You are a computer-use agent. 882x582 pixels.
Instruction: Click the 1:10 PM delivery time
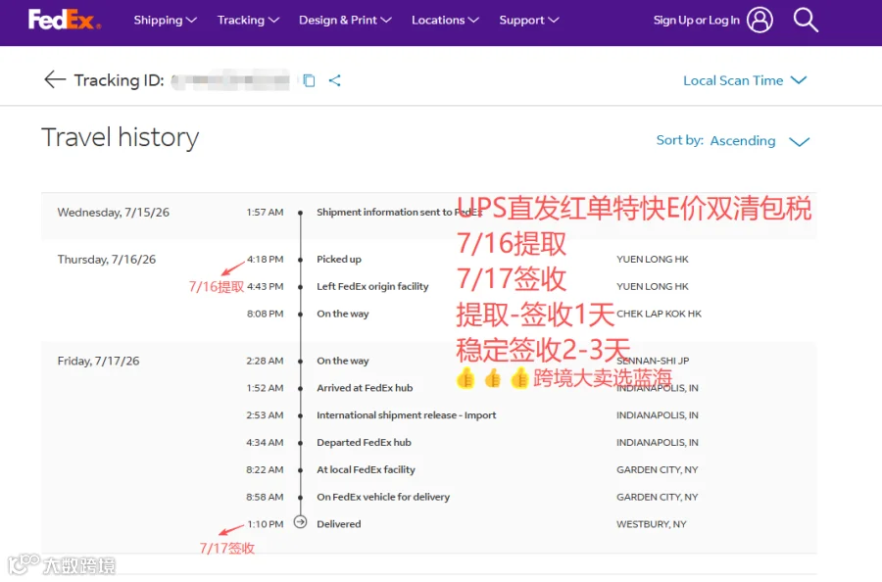tap(265, 524)
